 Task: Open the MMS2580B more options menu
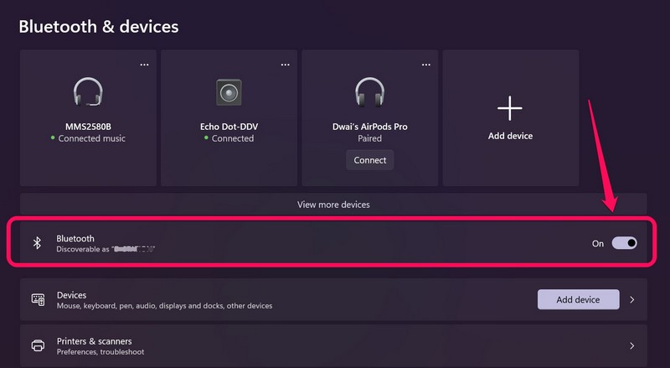tap(144, 64)
